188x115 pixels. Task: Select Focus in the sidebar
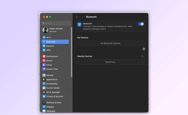pyautogui.click(x=55, y=65)
